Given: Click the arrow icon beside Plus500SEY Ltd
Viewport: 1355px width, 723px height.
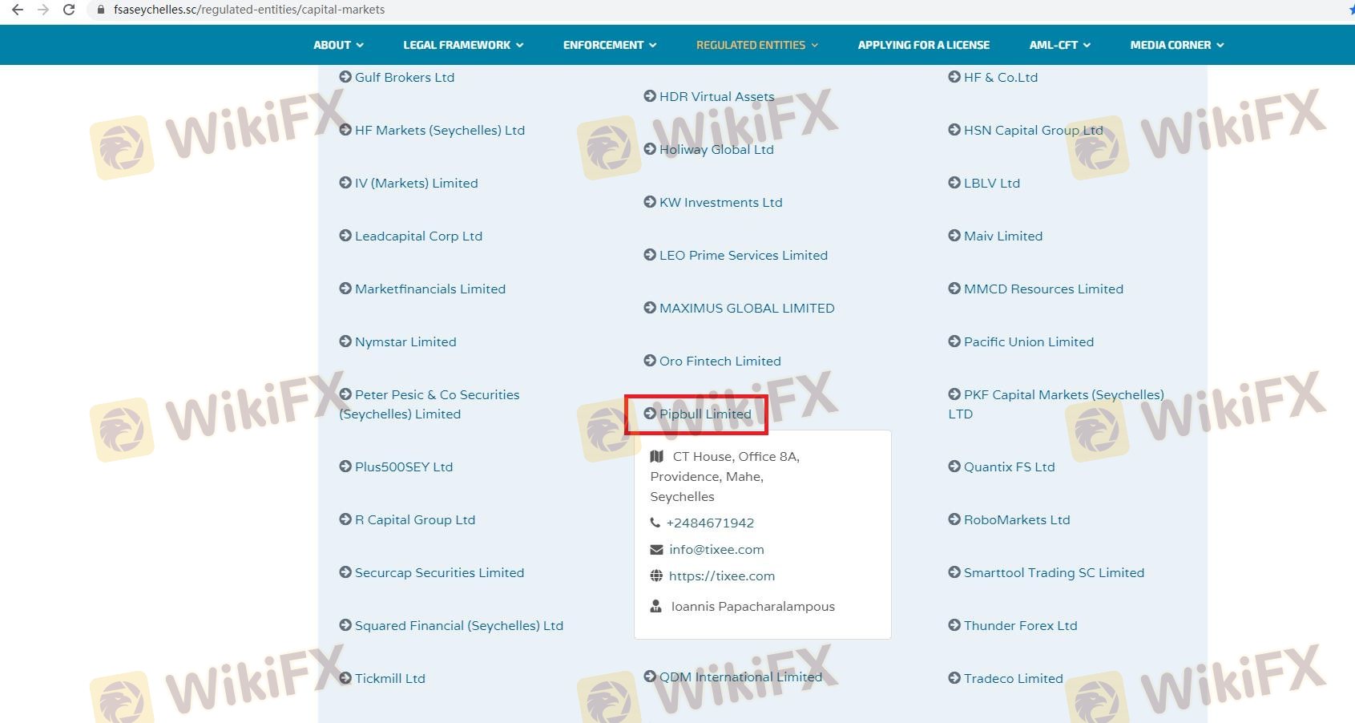Looking at the screenshot, I should [345, 467].
